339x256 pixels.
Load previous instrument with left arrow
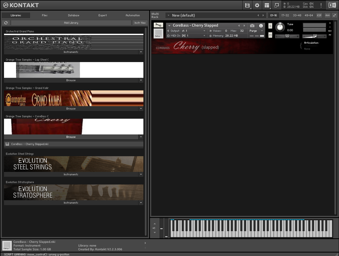point(239,25)
